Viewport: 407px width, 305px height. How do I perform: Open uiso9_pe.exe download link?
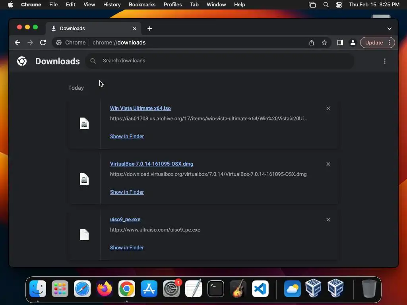[125, 219]
